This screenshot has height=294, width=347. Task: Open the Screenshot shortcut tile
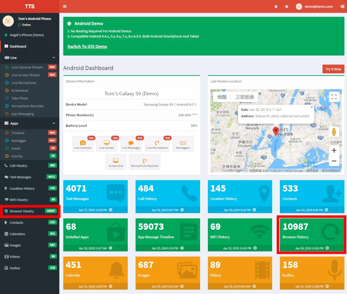pos(116,162)
